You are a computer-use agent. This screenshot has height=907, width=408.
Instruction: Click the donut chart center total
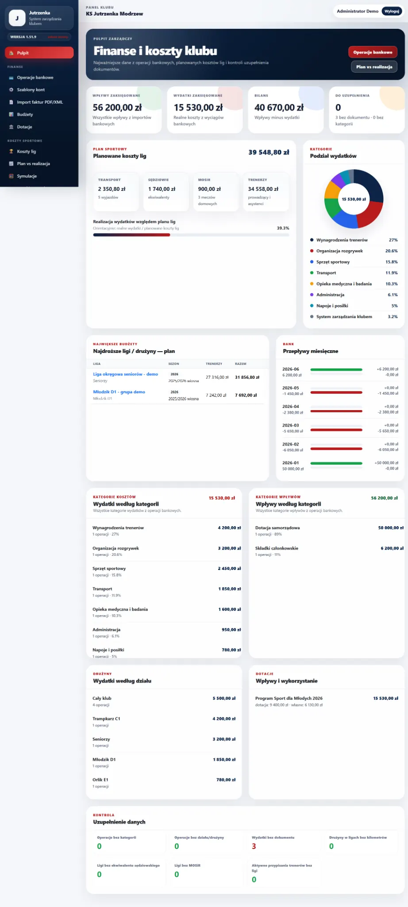pos(354,199)
